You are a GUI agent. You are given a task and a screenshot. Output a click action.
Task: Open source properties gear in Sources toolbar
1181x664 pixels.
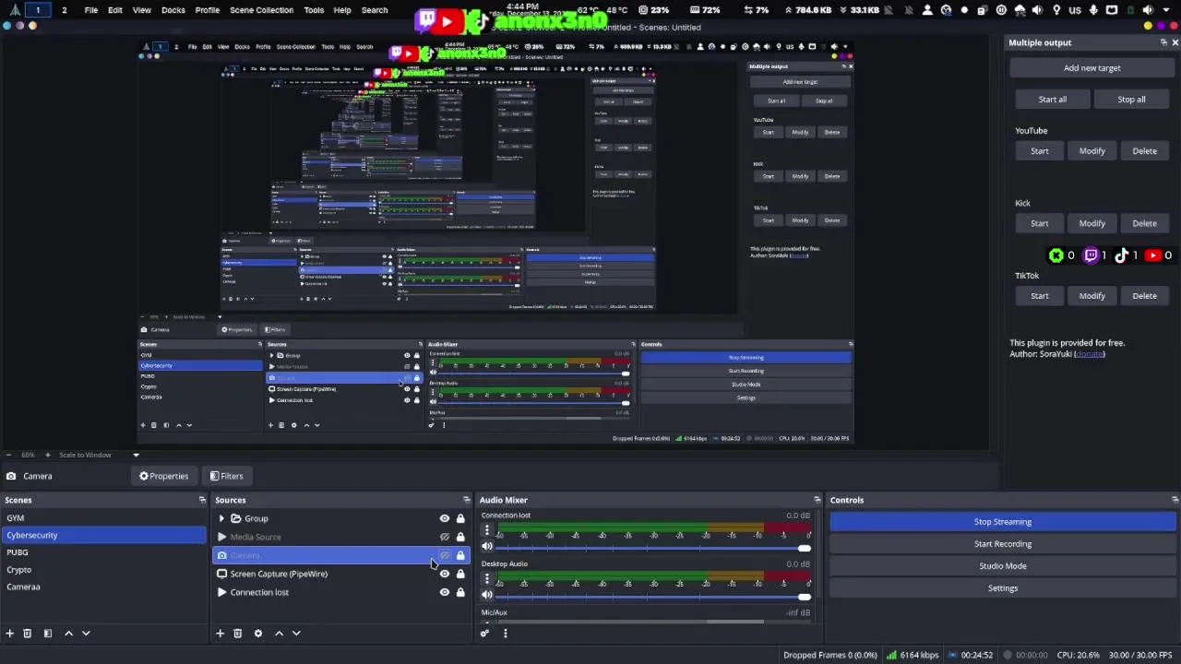258,634
